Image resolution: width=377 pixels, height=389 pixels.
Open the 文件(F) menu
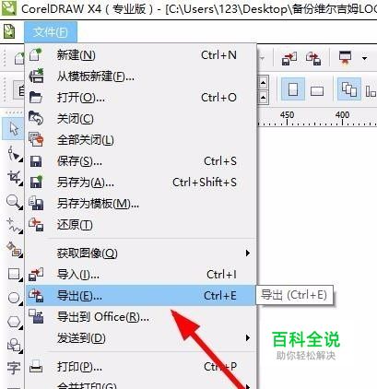[x=51, y=32]
